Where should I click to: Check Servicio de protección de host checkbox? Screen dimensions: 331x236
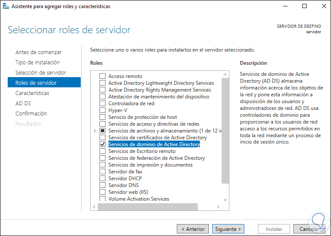(x=103, y=117)
